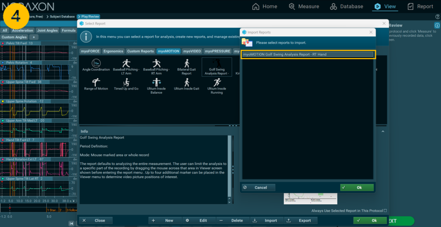Select the Ultium Insole Gait report
The height and width of the screenshot is (227, 441).
pyautogui.click(x=186, y=84)
